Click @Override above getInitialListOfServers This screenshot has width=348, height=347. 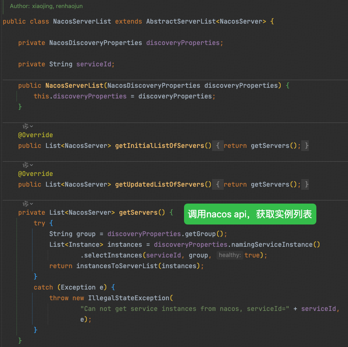[x=36, y=135]
